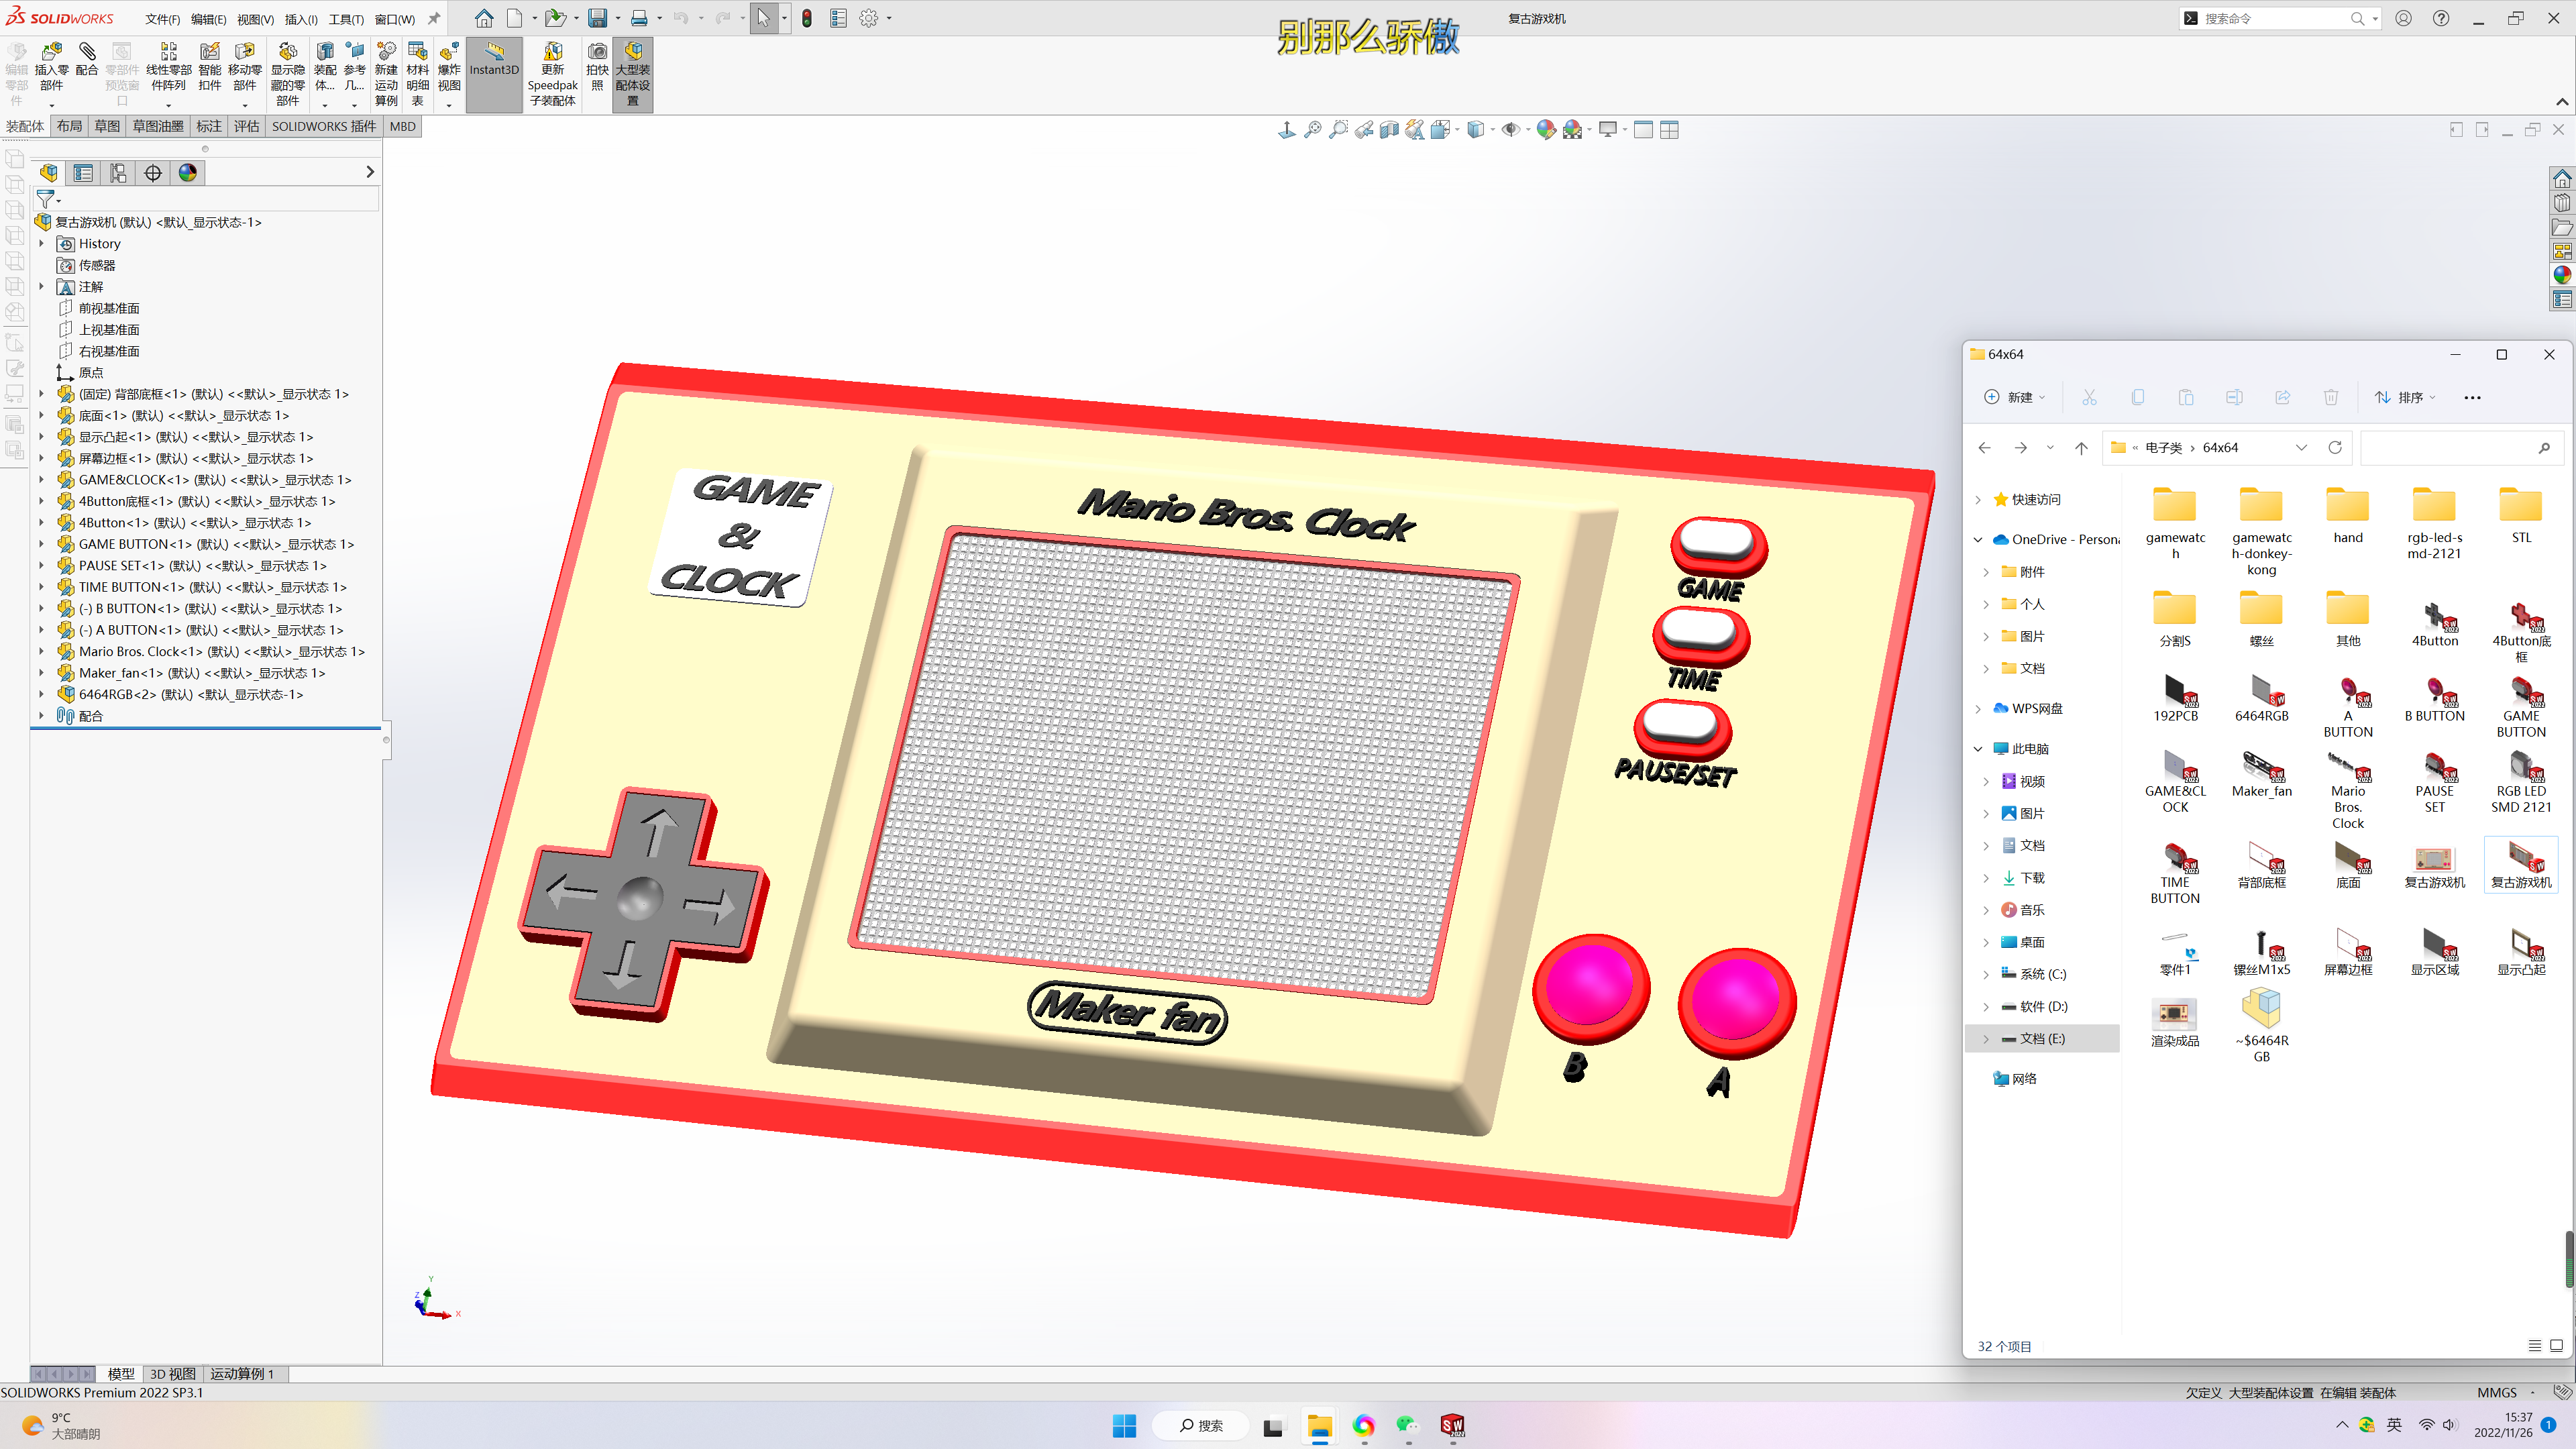Open the 工具(T) menu
The image size is (2576, 1449).
tap(346, 19)
